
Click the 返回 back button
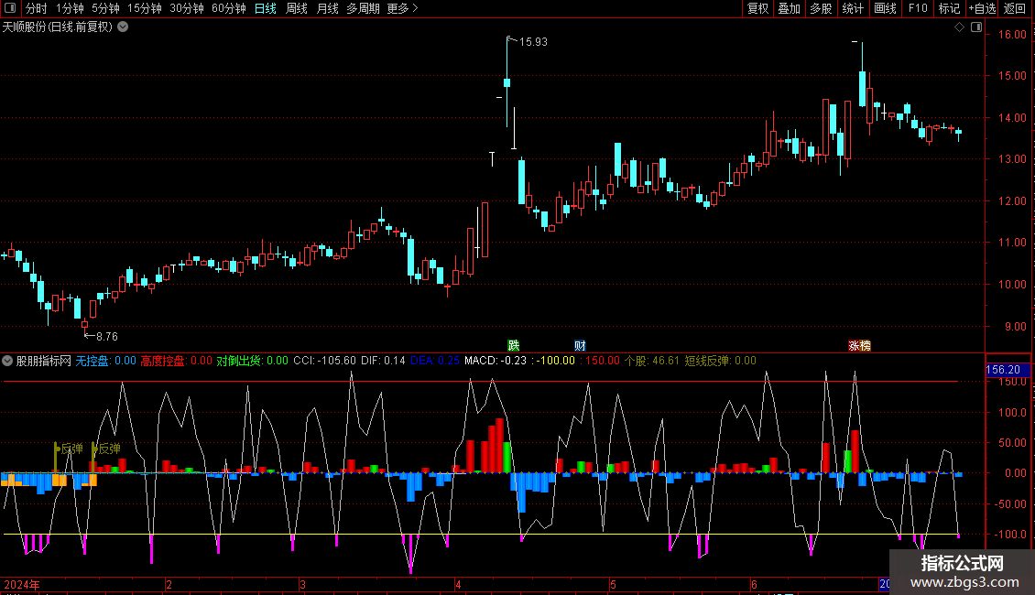click(1015, 8)
